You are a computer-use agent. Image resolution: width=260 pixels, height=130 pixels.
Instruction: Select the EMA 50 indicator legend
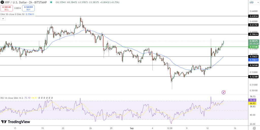[12, 14]
